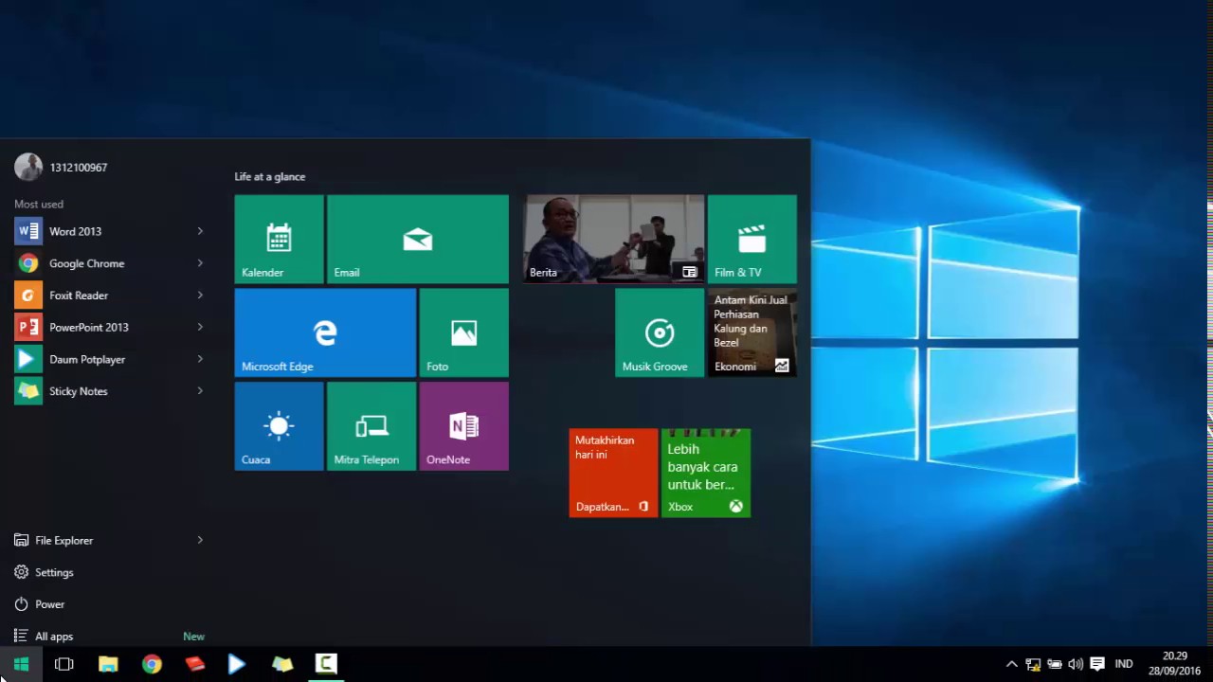Expand Word 2013 jump list arrow

point(200,231)
